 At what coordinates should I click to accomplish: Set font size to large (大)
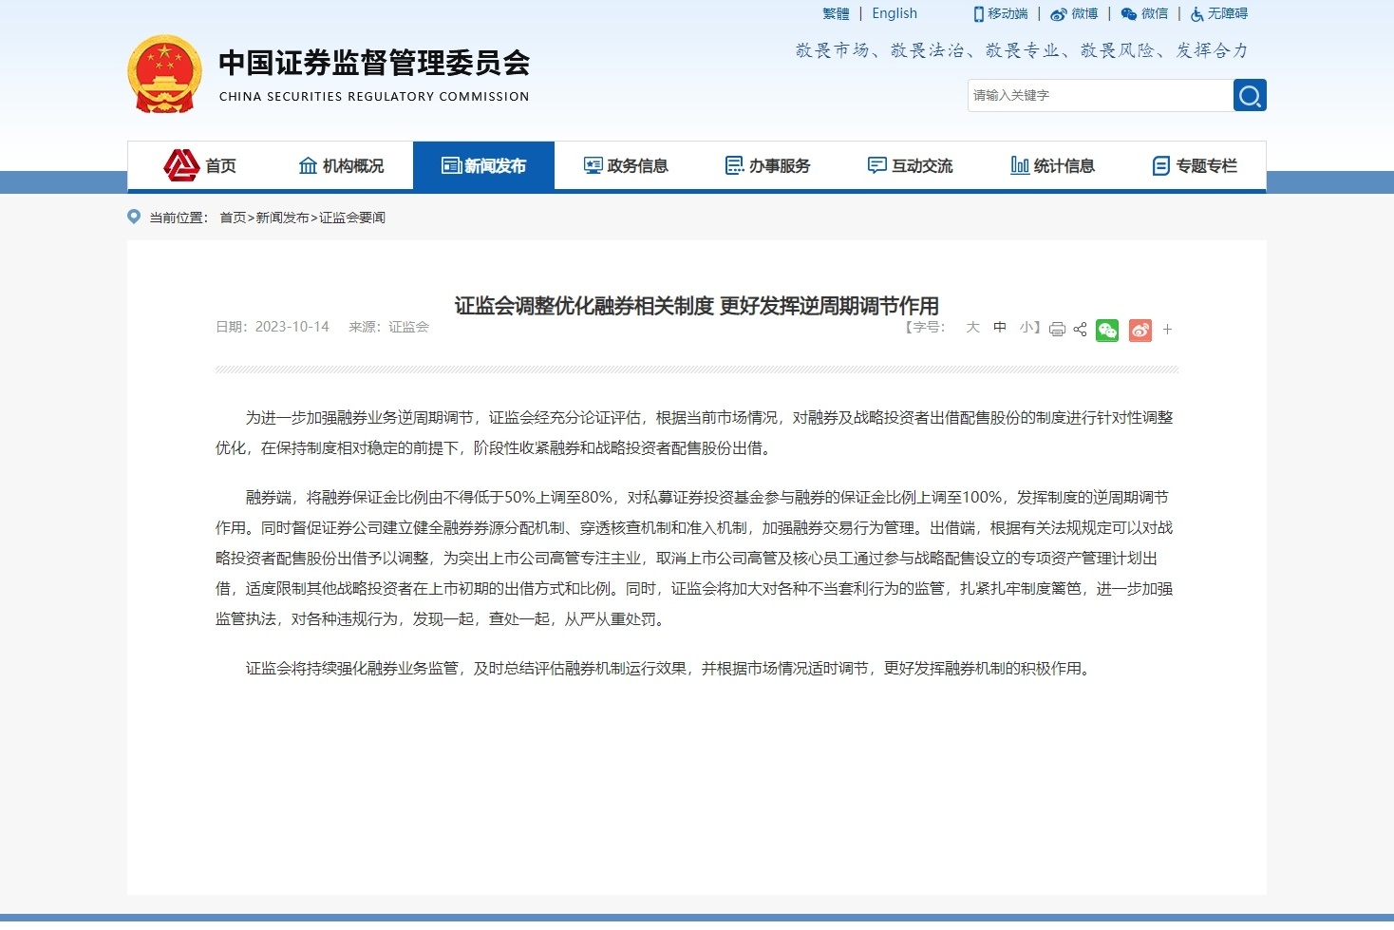click(972, 327)
